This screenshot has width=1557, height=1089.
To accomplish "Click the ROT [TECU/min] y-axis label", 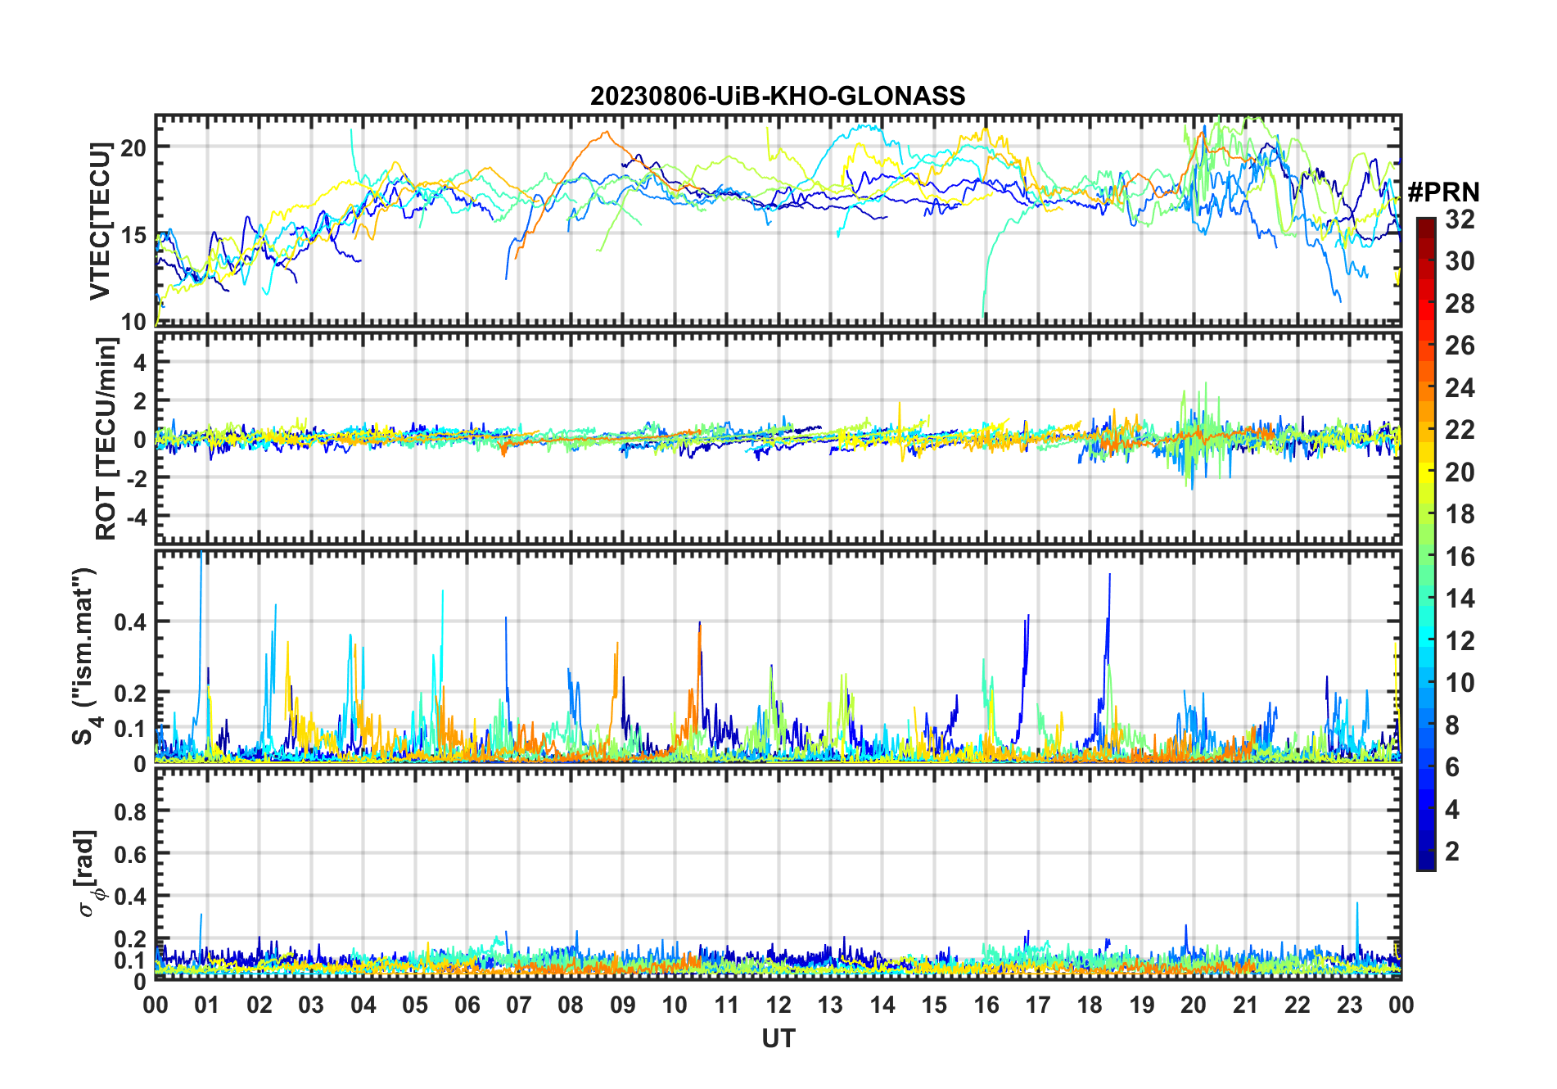I will pos(106,439).
